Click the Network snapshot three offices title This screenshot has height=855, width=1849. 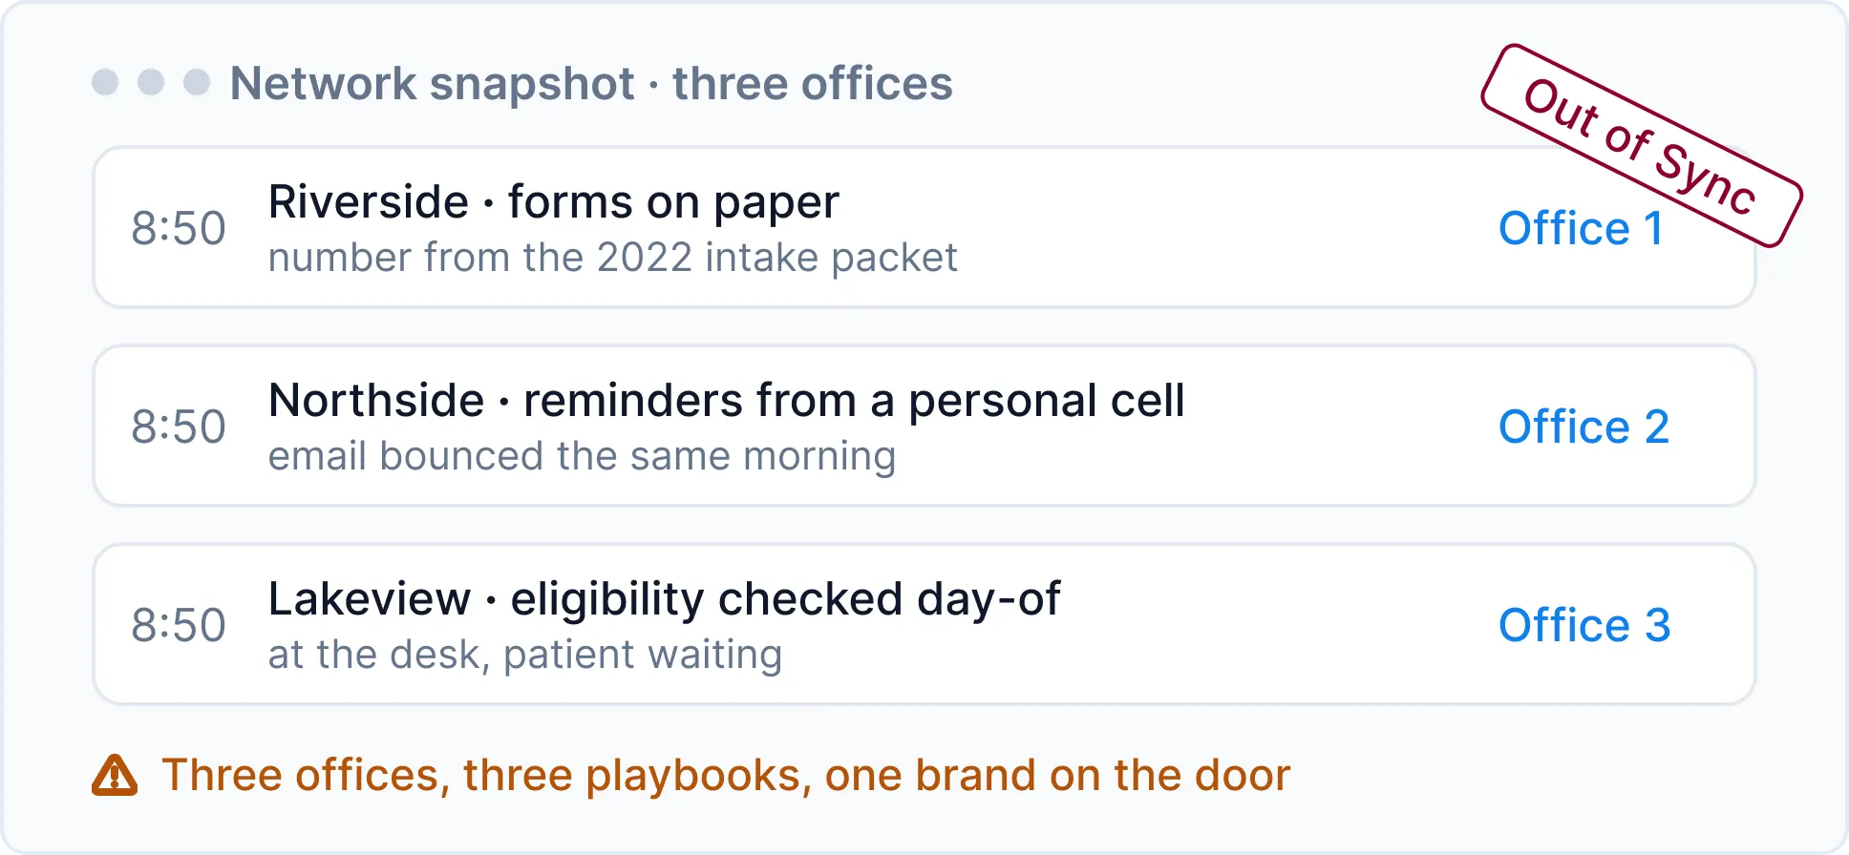click(591, 83)
